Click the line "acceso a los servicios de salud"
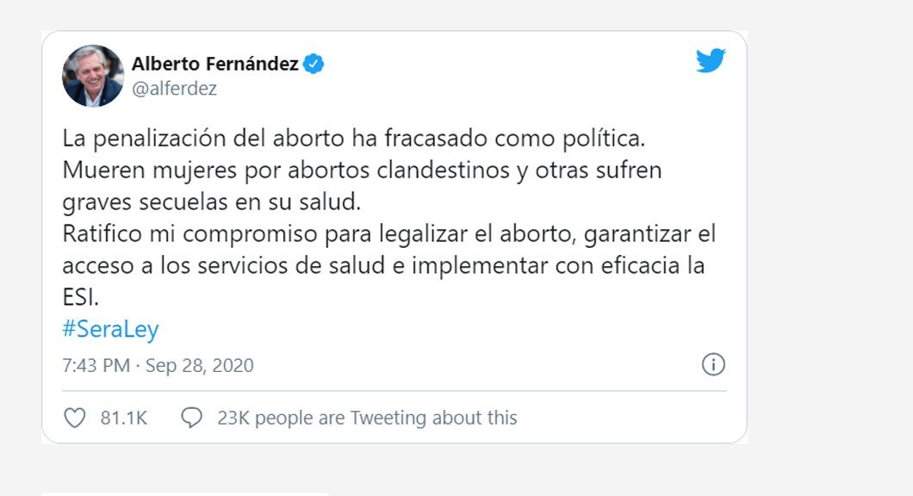 (x=383, y=265)
